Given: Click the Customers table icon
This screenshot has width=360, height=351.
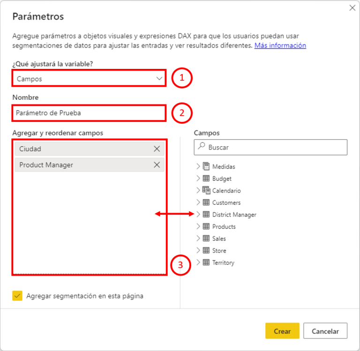Looking at the screenshot, I should 206,202.
